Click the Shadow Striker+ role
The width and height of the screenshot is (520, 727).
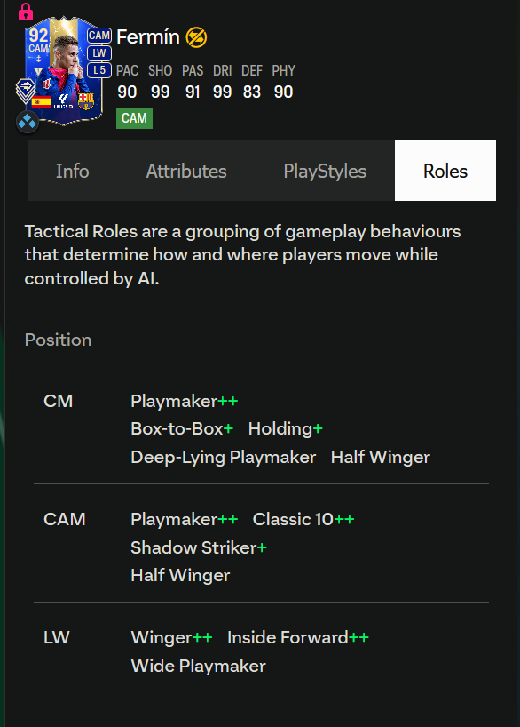[199, 547]
